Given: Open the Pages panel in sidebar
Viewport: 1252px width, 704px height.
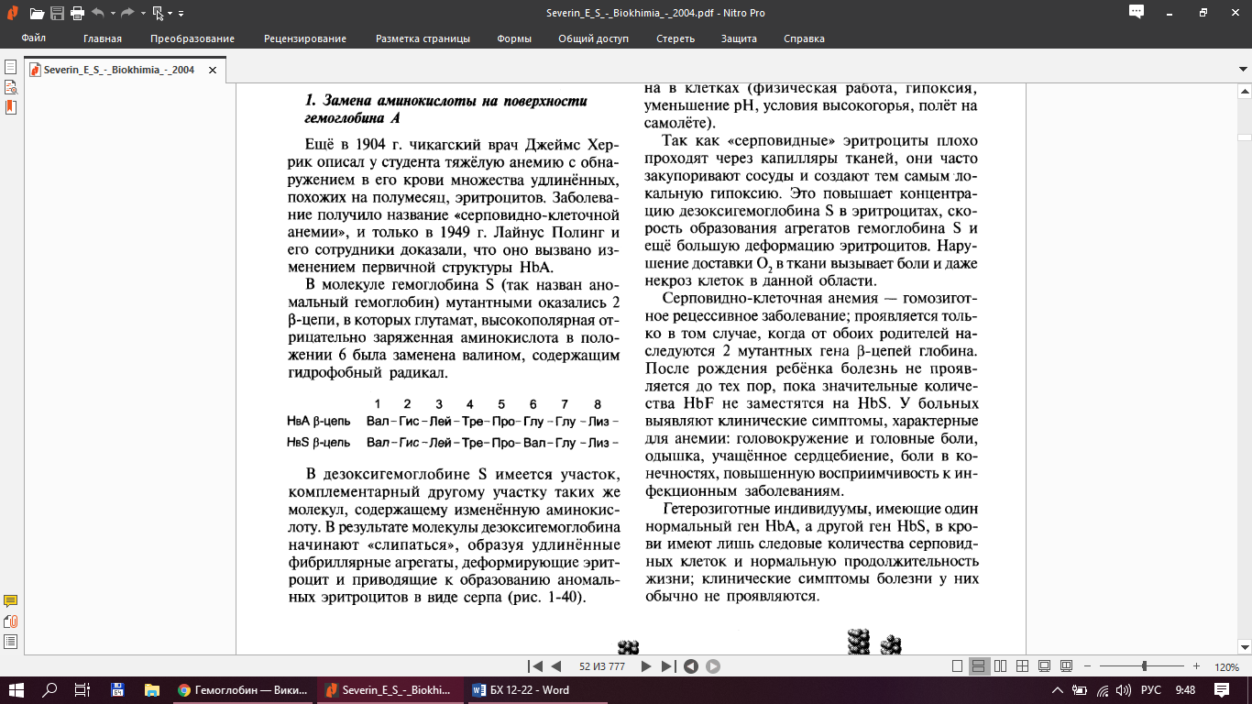Looking at the screenshot, I should 11,69.
